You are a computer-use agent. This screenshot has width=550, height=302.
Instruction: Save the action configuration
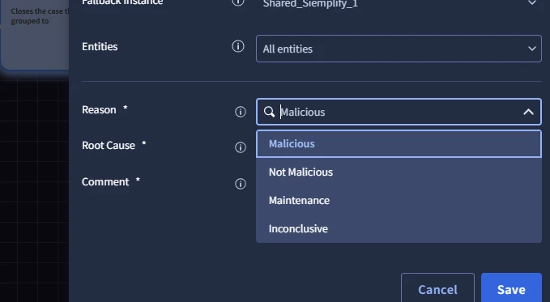tap(511, 289)
